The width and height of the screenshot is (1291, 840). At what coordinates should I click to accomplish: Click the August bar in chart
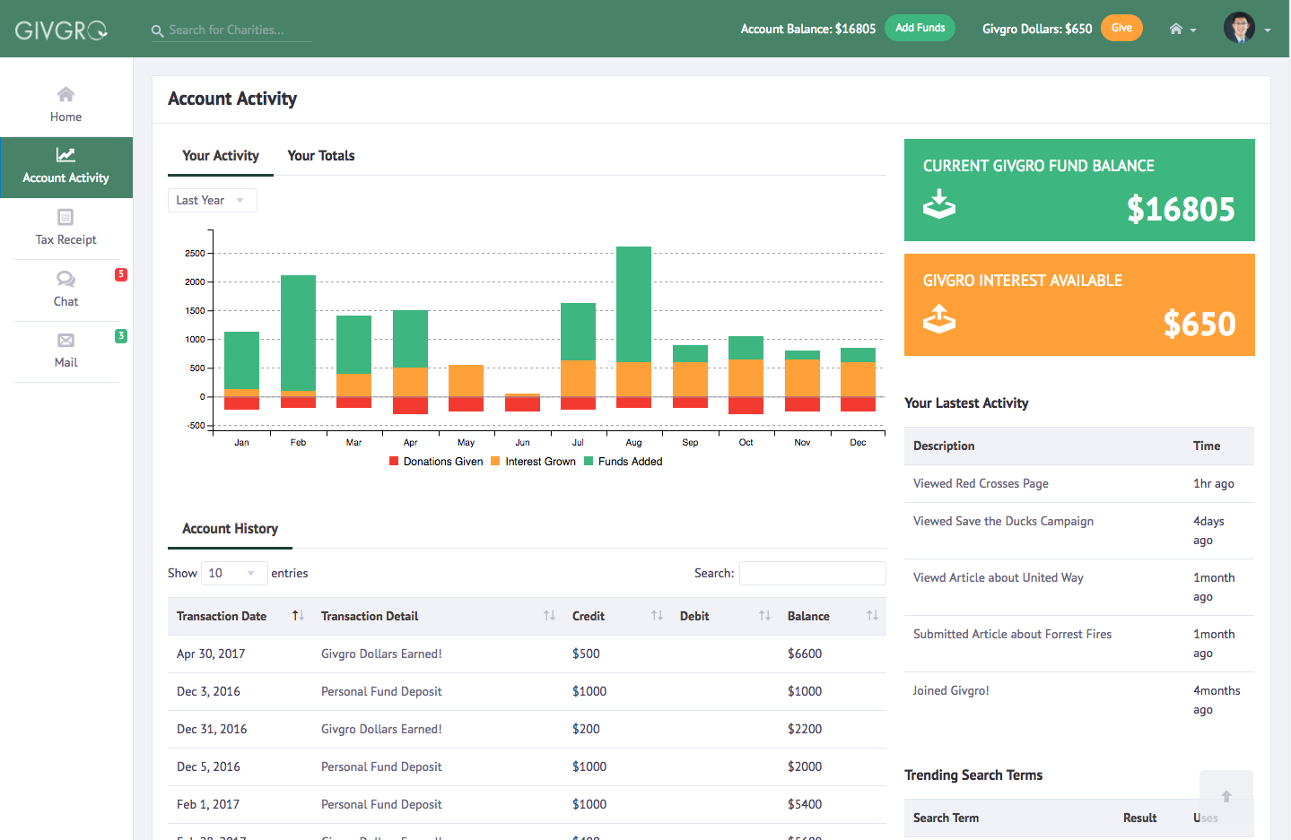pyautogui.click(x=633, y=326)
